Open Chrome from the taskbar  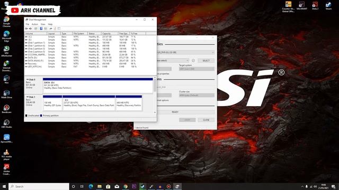(126, 186)
